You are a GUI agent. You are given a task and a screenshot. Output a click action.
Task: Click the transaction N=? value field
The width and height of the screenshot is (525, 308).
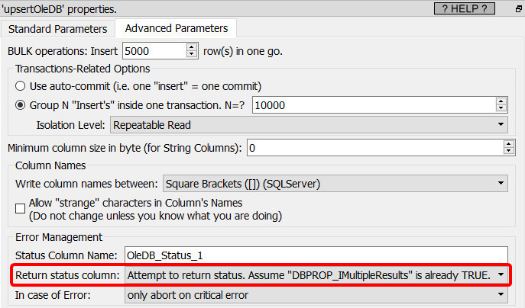pyautogui.click(x=374, y=105)
